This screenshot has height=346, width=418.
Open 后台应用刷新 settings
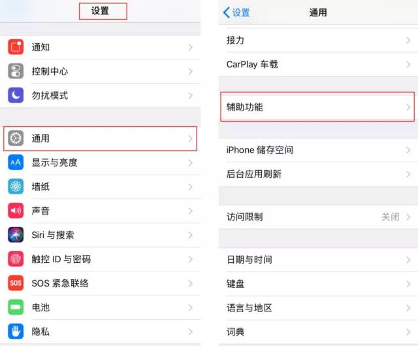tap(317, 174)
